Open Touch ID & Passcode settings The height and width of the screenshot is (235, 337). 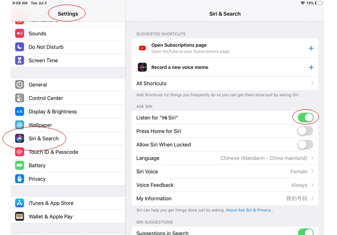[68, 152]
